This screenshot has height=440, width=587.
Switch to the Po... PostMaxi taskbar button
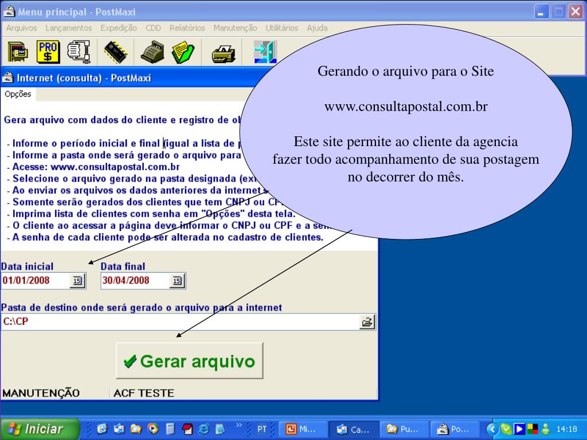click(x=454, y=429)
